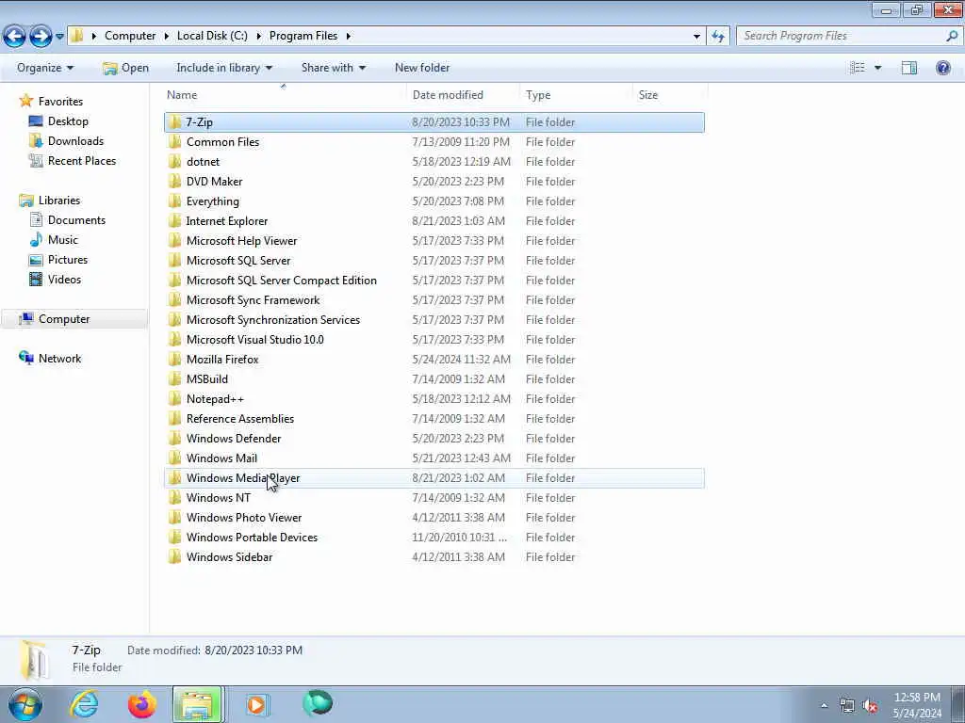965x723 pixels.
Task: Select the Common Files folder
Action: coord(222,142)
